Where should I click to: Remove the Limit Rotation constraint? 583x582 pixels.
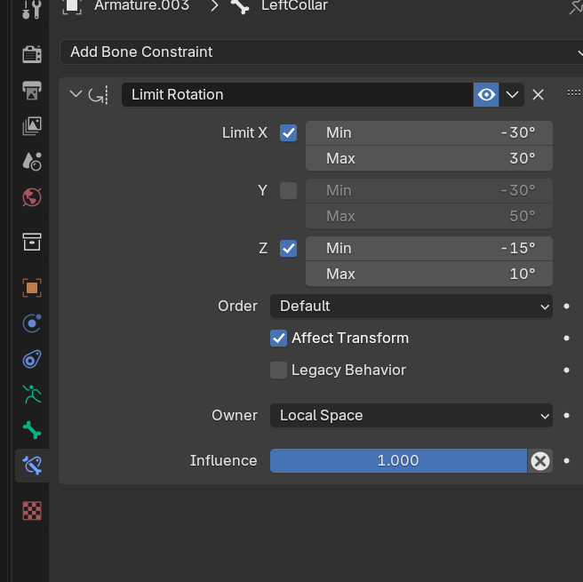(x=538, y=95)
